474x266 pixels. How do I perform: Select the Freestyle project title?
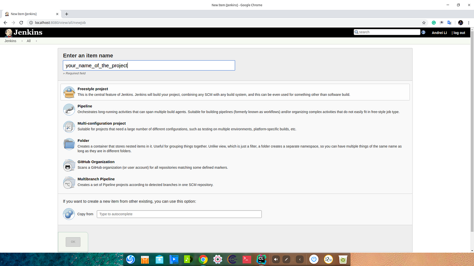93,89
